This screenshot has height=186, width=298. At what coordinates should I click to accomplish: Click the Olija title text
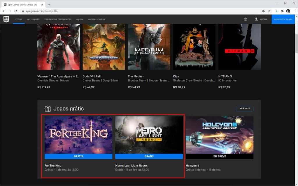point(176,77)
